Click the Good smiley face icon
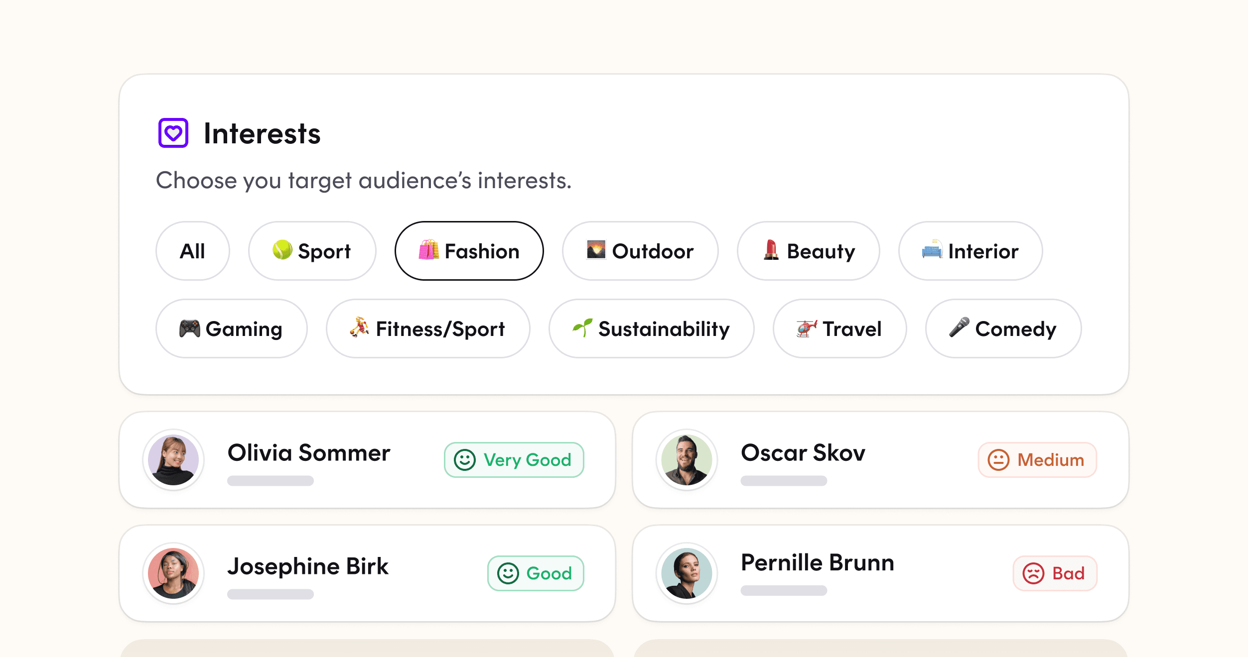The image size is (1248, 657). point(508,573)
